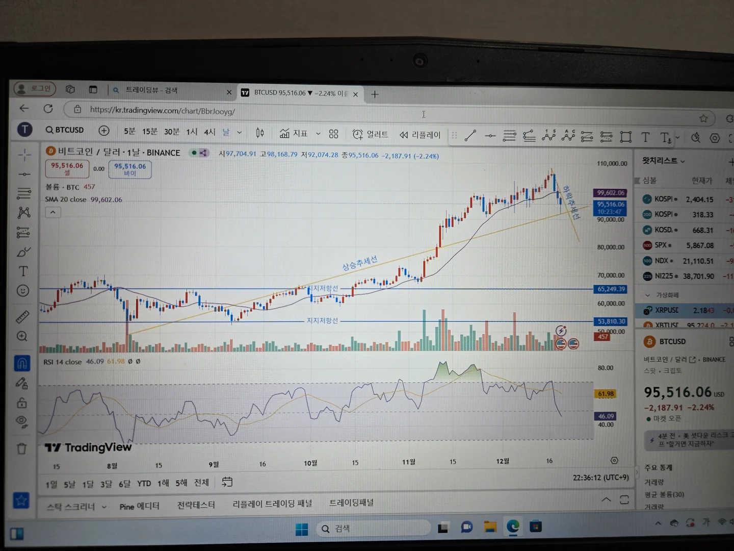This screenshot has width=734, height=551.
Task: Open the 왓치리스트 watchlist dropdown
Action: point(663,161)
